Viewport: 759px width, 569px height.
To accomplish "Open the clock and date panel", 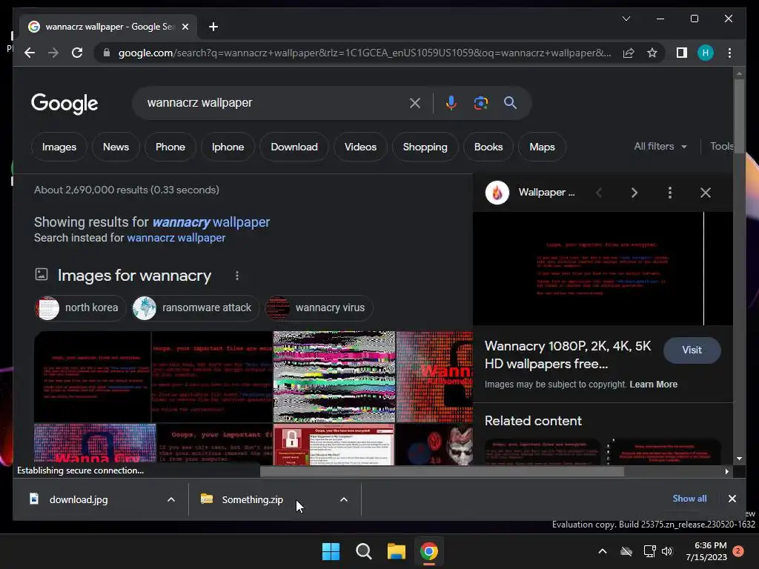I will coord(706,551).
